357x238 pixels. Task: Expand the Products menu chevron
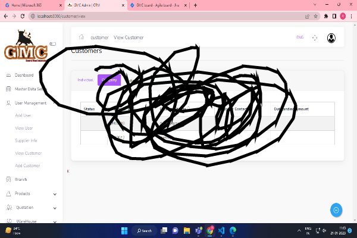55,193
